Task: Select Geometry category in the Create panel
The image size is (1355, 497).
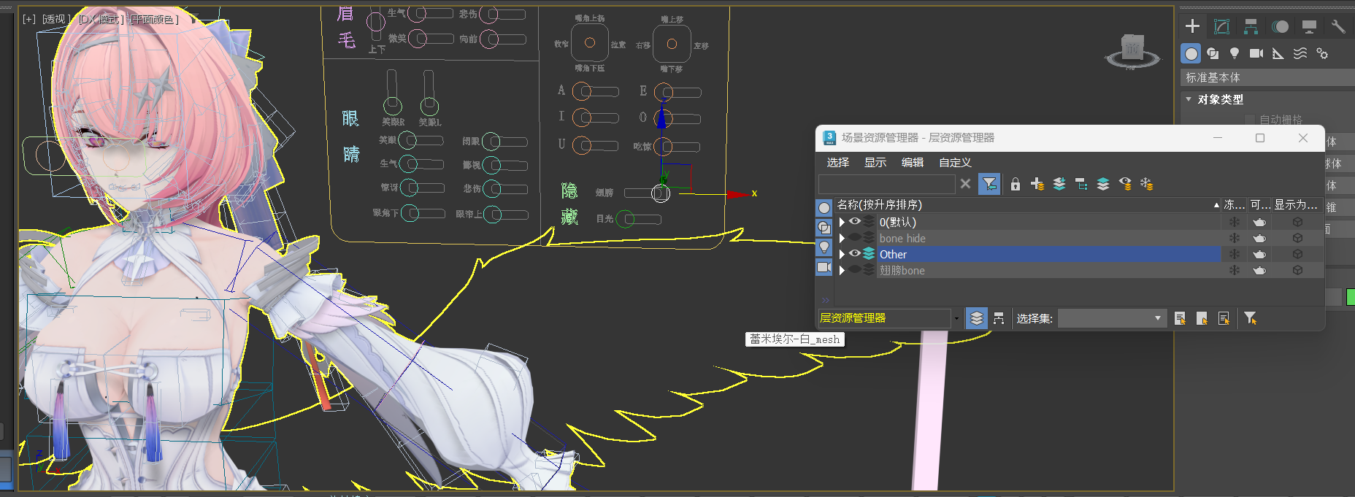Action: (x=1191, y=53)
